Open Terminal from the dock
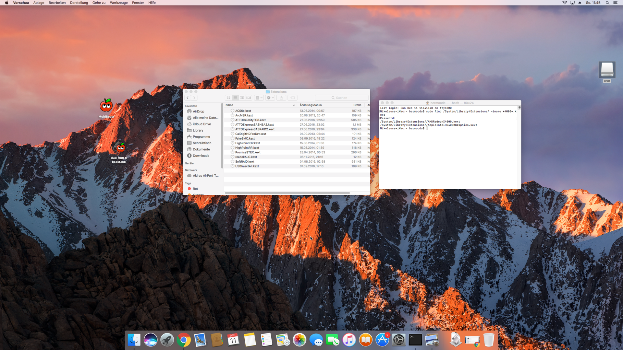The width and height of the screenshot is (623, 350). tap(415, 340)
